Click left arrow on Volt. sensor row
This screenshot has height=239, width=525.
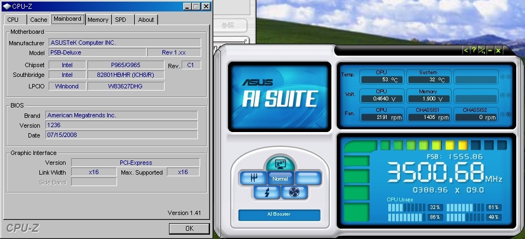503,95
